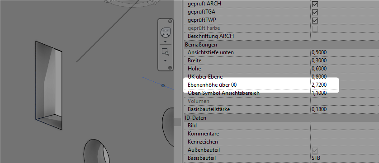Image resolution: width=379 pixels, height=163 pixels.
Task: Open the Full Navigation Wheel tool
Action: pyautogui.click(x=166, y=33)
